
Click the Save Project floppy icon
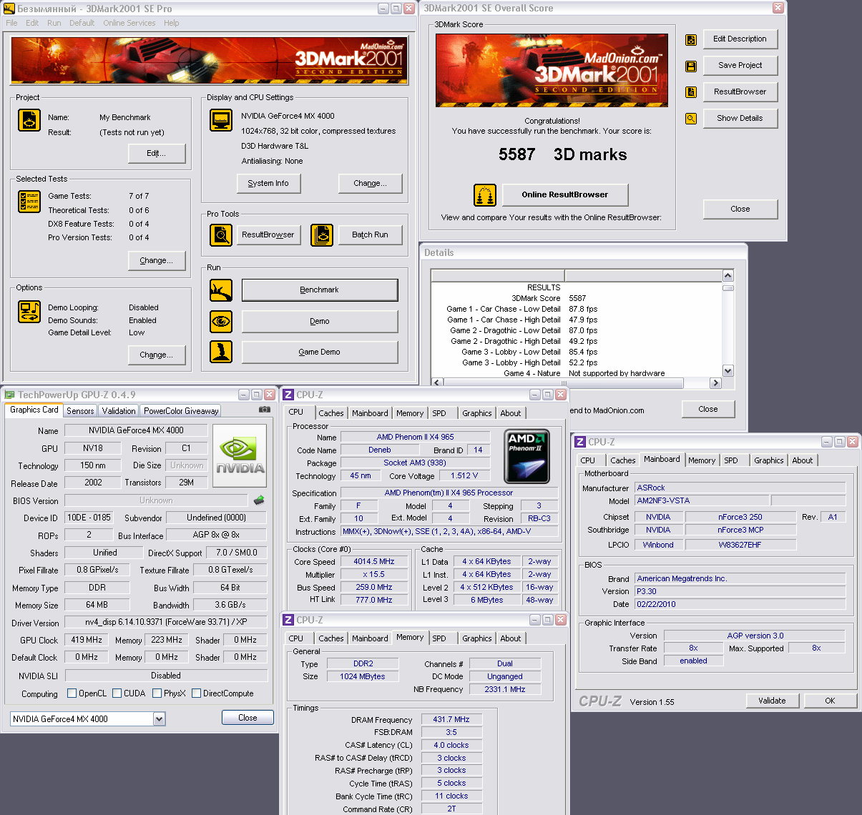tap(691, 66)
